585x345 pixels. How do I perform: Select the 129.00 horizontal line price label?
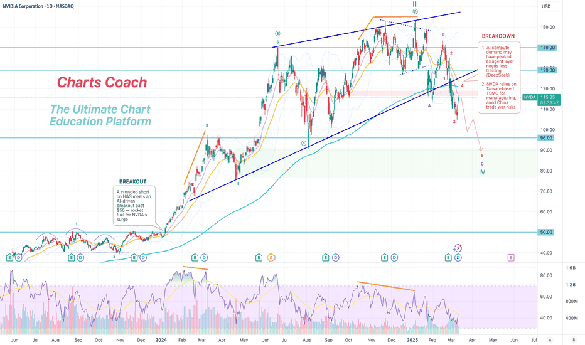click(547, 70)
